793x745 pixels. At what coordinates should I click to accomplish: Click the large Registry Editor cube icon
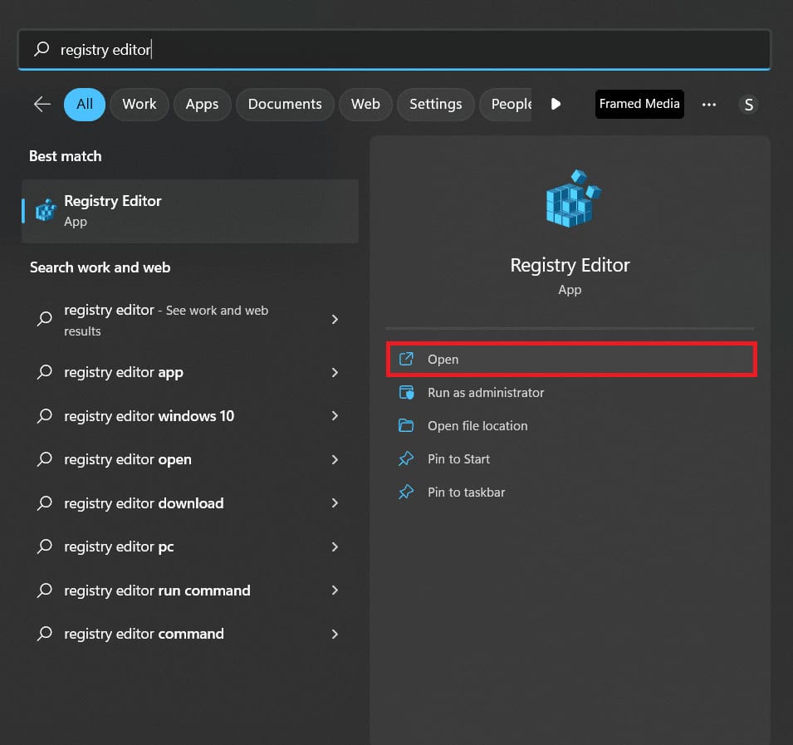tap(572, 199)
